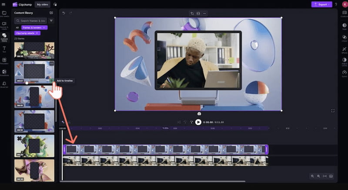Collapse the Content library panel
The width and height of the screenshot is (348, 190).
click(x=51, y=13)
